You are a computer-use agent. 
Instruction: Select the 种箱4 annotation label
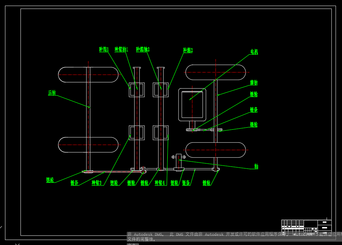(x=160, y=183)
